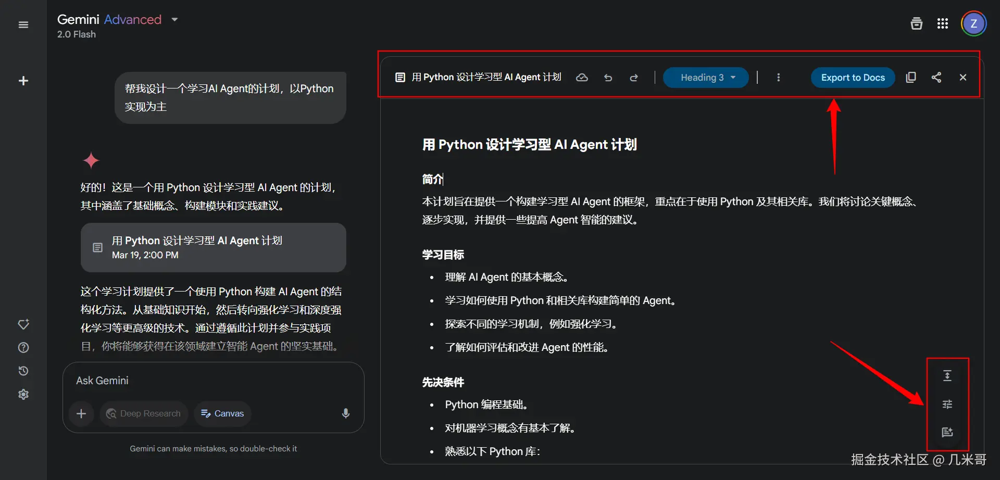The image size is (1000, 480).
Task: Click the canvas main title heading
Action: (x=529, y=144)
